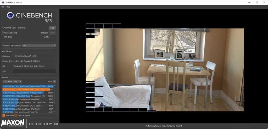The image size is (268, 129).
Task: Select the Core i7-13700 ranking entry
Action: [x=28, y=90]
